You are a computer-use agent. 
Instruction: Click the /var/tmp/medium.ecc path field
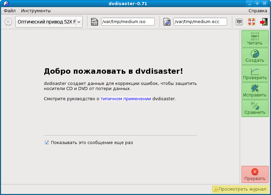point(200,22)
